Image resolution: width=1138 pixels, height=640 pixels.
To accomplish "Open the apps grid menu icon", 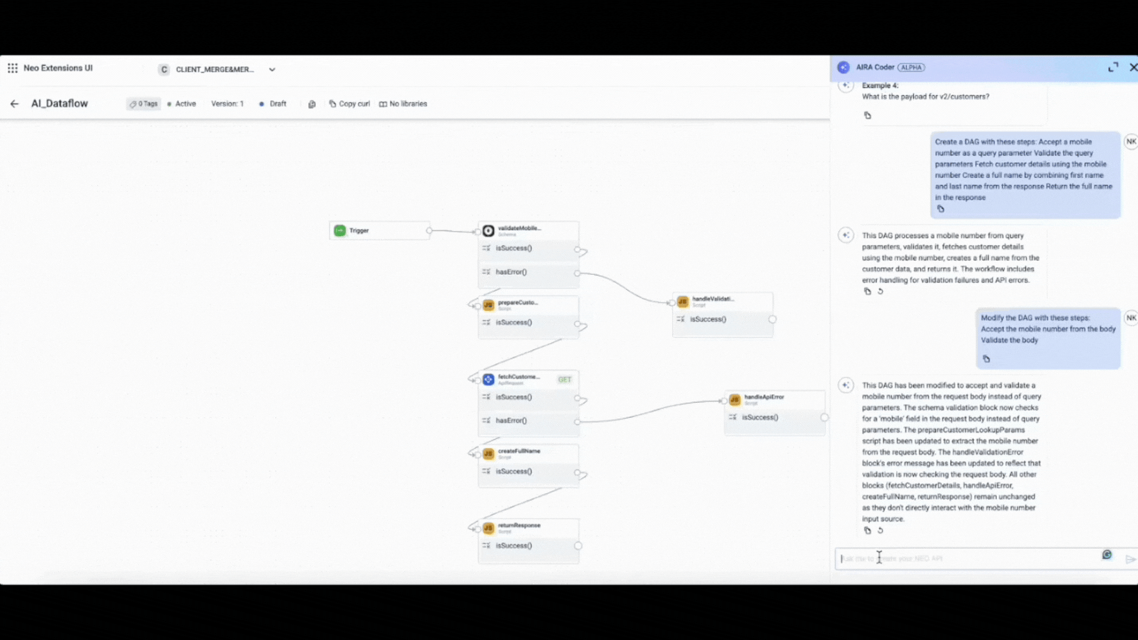I will [x=12, y=68].
